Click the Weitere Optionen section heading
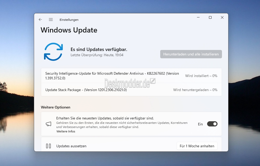260x166 pixels. (55, 107)
